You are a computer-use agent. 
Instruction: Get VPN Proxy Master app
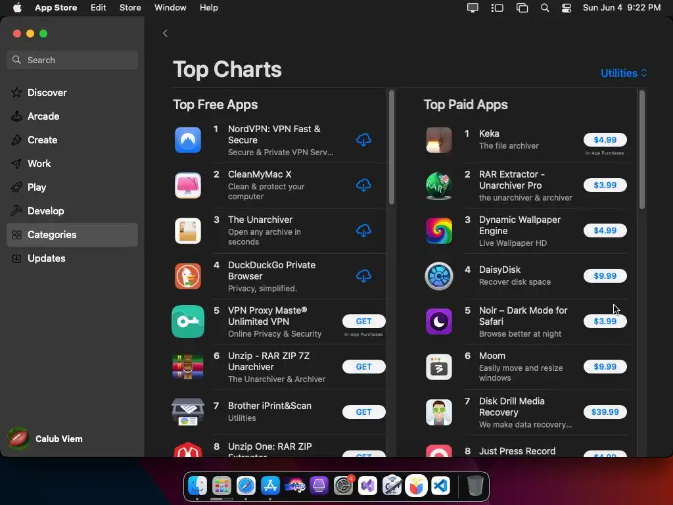click(363, 321)
